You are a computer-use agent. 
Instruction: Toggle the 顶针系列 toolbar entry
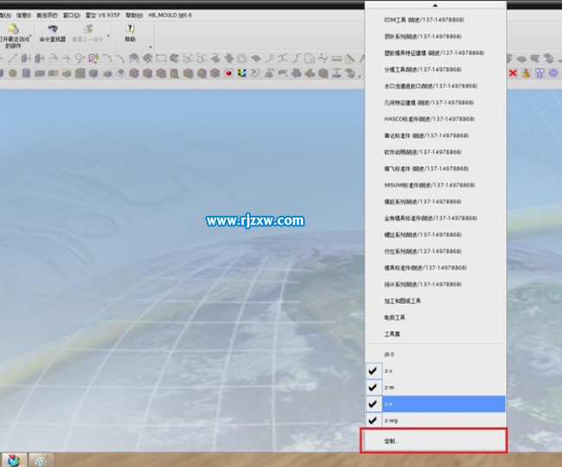pyautogui.click(x=436, y=36)
